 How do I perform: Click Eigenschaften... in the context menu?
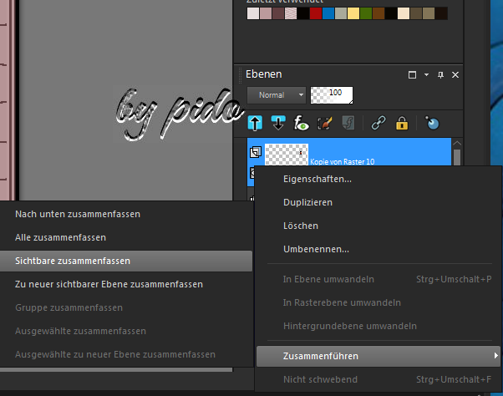pos(318,179)
